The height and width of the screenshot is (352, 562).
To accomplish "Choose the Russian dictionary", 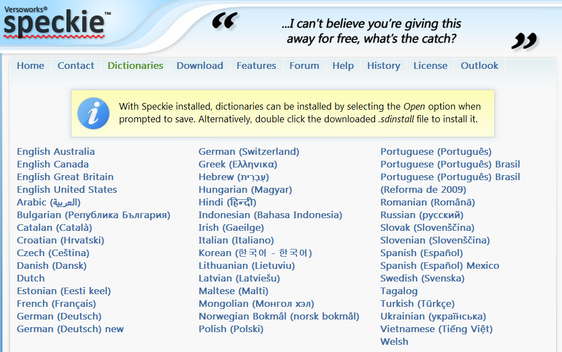I will coord(422,215).
